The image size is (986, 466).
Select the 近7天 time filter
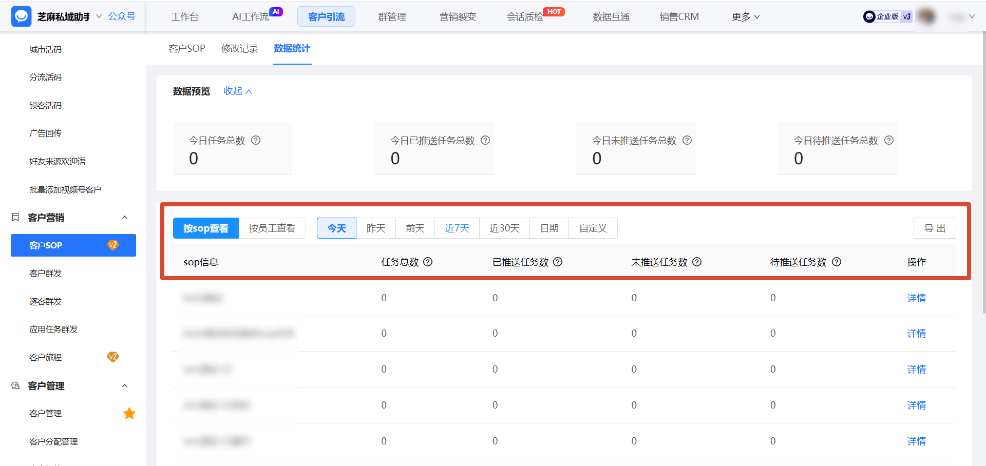[457, 228]
